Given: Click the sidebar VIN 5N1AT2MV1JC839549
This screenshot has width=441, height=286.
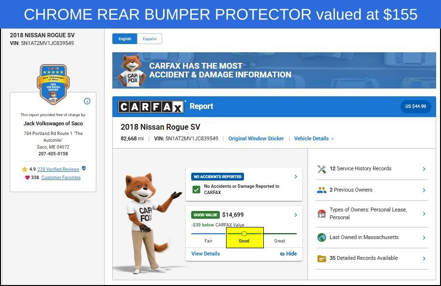Looking at the screenshot, I should 42,43.
